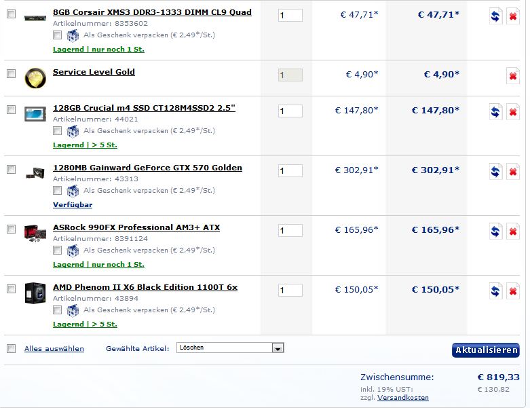This screenshot has height=408, width=530.
Task: Focus quantity field for Crucial m4 SSD
Action: point(290,111)
